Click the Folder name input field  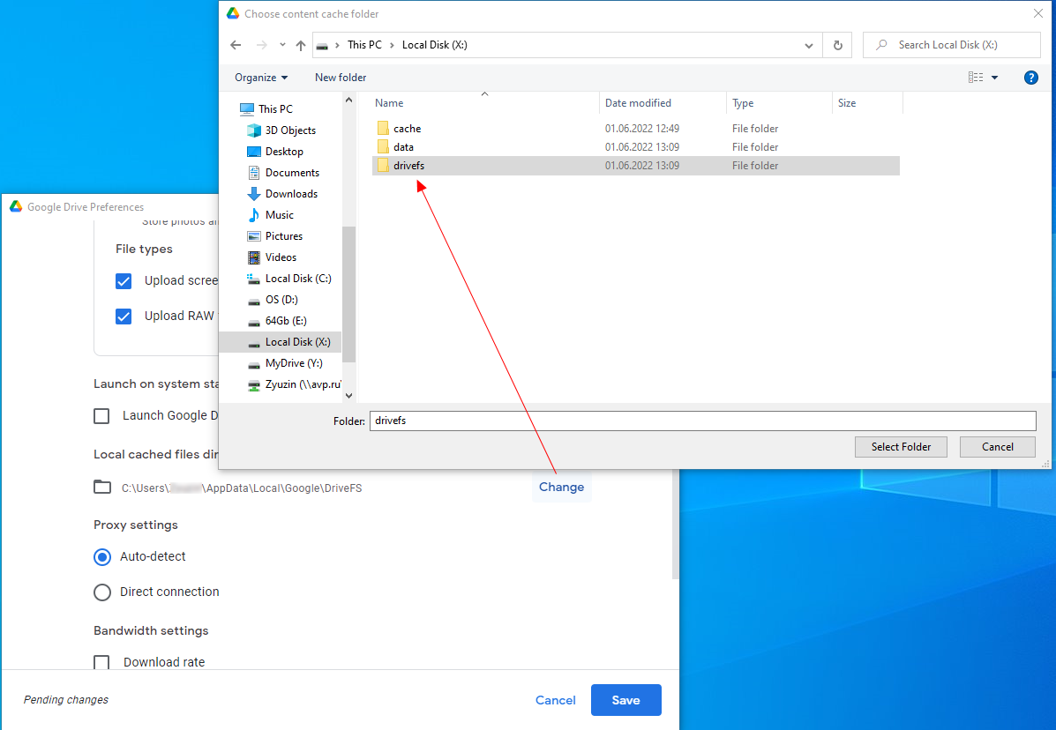702,421
